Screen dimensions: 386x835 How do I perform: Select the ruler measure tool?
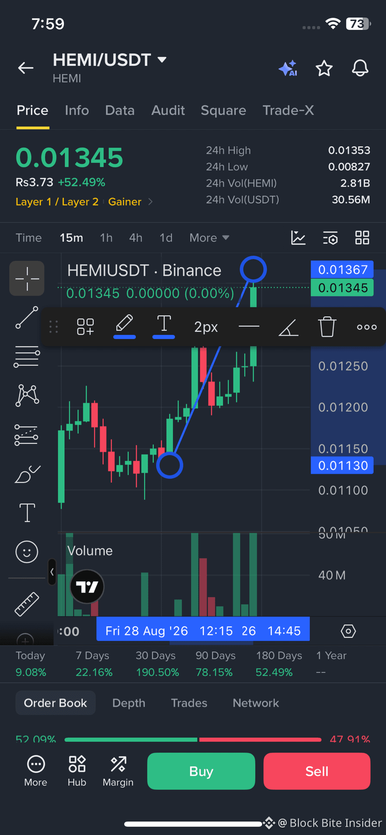point(27,604)
